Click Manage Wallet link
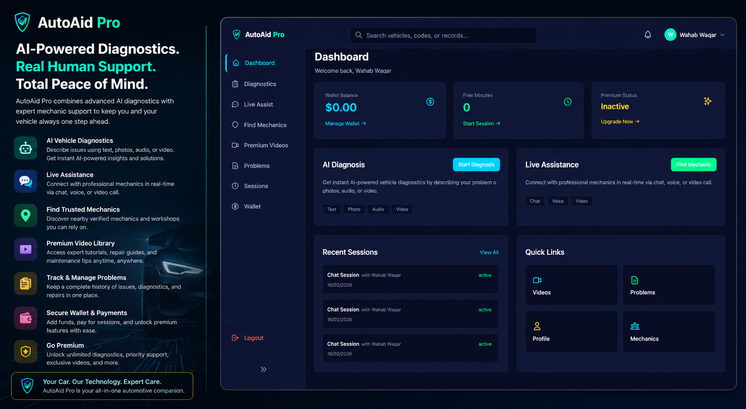The width and height of the screenshot is (746, 409). point(345,124)
